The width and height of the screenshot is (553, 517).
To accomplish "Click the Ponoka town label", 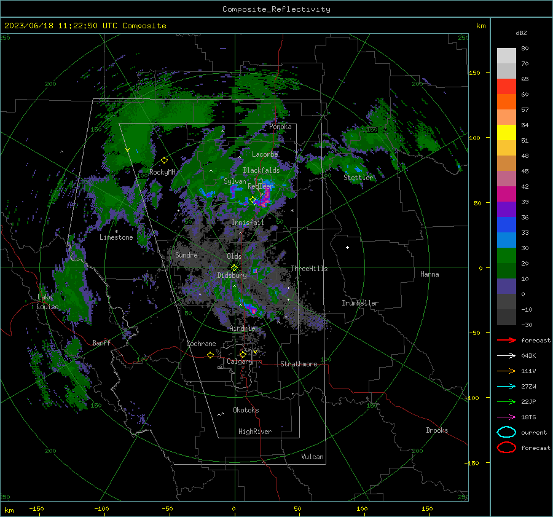I will 280,127.
